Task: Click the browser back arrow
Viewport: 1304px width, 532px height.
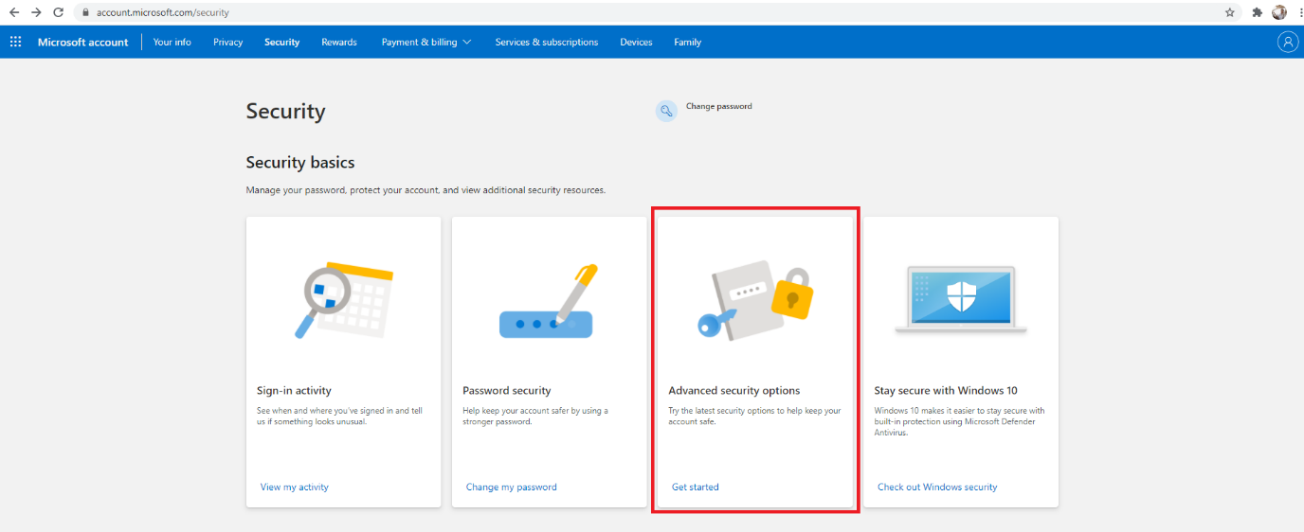Action: 14,12
